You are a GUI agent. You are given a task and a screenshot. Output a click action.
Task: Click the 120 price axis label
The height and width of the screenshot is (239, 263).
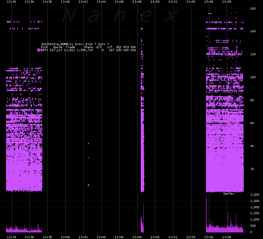click(253, 54)
